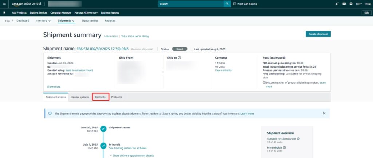Switch to the Contents tab
This screenshot has width=373, height=158.
tap(100, 97)
